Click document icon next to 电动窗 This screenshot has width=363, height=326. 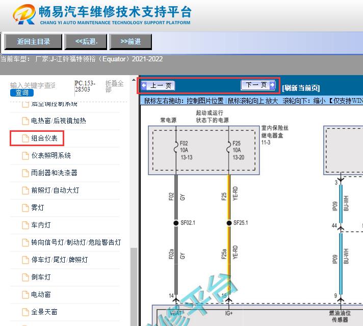25,295
